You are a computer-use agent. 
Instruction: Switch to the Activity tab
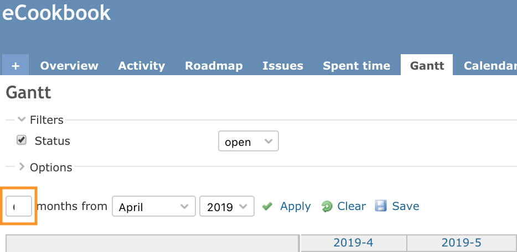tap(142, 65)
